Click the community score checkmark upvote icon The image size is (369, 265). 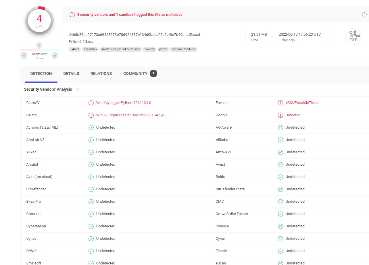coord(55,55)
